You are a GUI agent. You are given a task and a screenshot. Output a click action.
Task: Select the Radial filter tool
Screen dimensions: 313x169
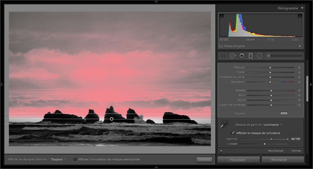pyautogui.click(x=259, y=55)
